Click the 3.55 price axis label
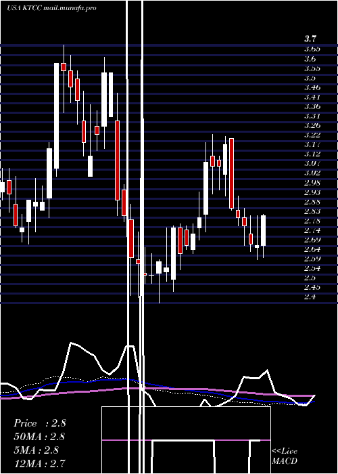The height and width of the screenshot is (474, 338). 312,68
